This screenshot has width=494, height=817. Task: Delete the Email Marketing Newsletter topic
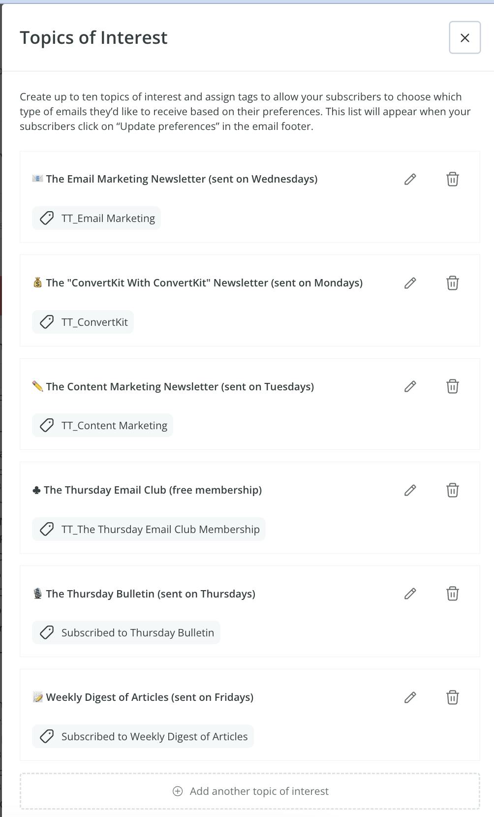452,179
